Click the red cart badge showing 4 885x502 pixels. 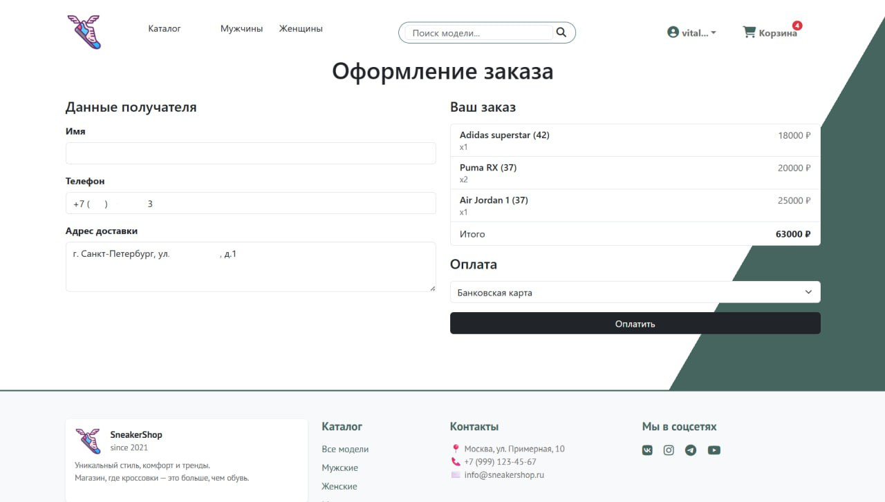(x=797, y=26)
